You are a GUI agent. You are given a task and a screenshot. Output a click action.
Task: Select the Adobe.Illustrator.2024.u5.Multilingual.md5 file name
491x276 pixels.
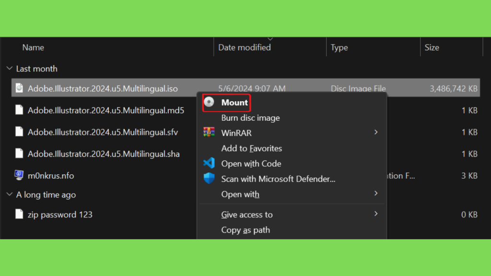point(106,110)
